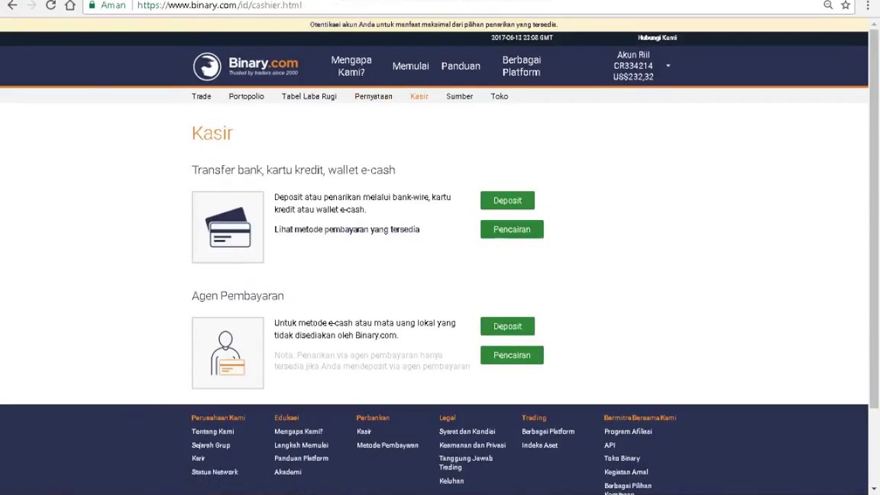The image size is (880, 495).
Task: Reload the page with refresh icon
Action: pos(50,5)
